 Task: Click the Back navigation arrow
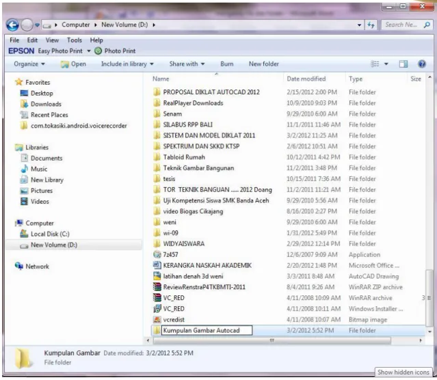12,25
